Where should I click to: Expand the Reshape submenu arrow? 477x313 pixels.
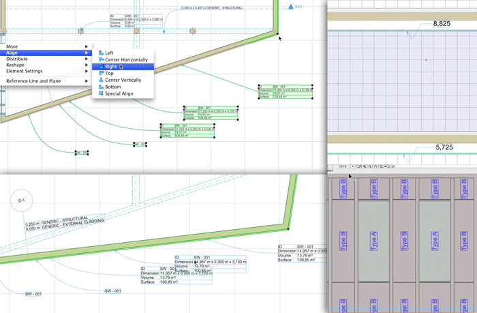[x=86, y=65]
